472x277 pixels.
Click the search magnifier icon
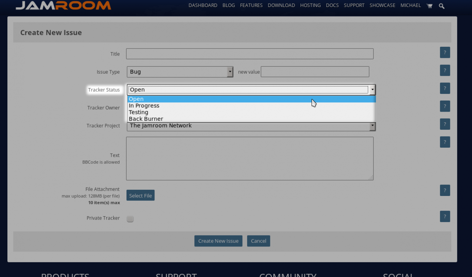442,6
